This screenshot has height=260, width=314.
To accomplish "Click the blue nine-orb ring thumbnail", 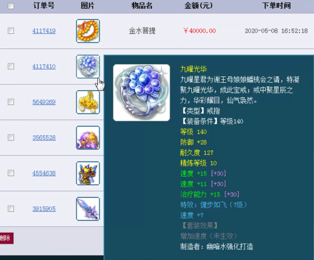I will tap(88, 66).
